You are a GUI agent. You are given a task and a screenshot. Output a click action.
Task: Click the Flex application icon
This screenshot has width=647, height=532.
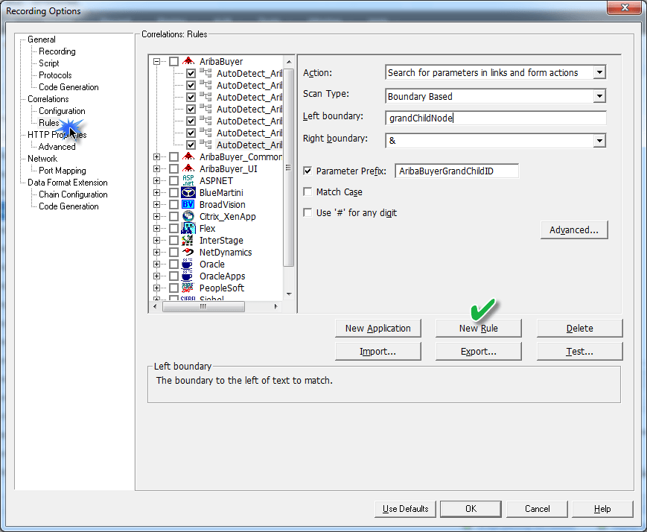[x=188, y=228]
